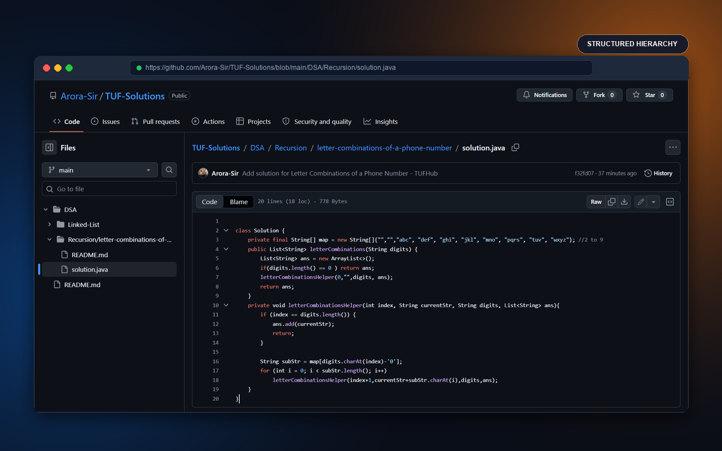Open commit hash f32fd07
This screenshot has width=722, height=451.
click(x=584, y=173)
